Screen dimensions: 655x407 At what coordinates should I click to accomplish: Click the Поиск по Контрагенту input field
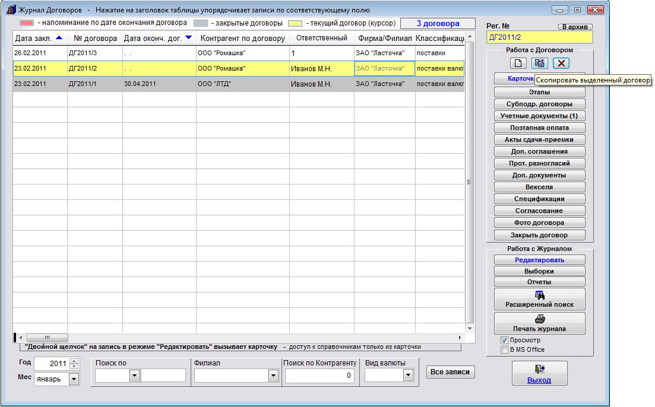pos(320,375)
